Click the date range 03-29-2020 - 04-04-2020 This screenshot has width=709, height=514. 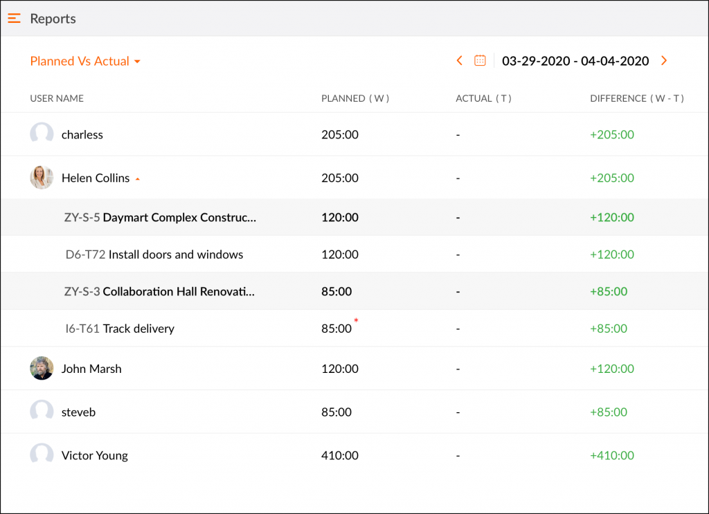(x=575, y=61)
